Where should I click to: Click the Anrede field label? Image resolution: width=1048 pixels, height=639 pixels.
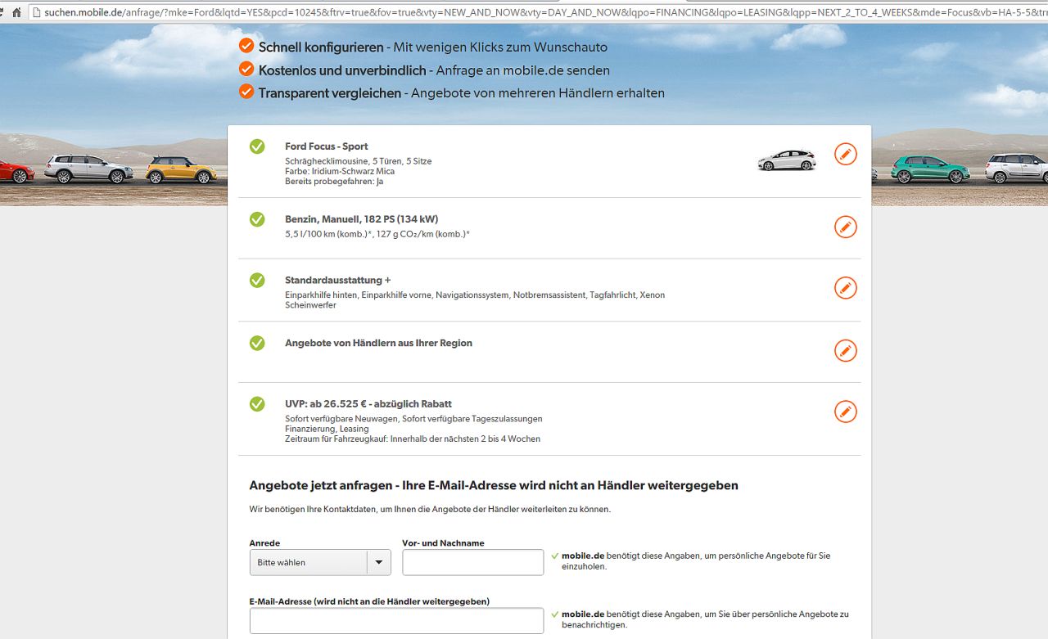[x=264, y=543]
